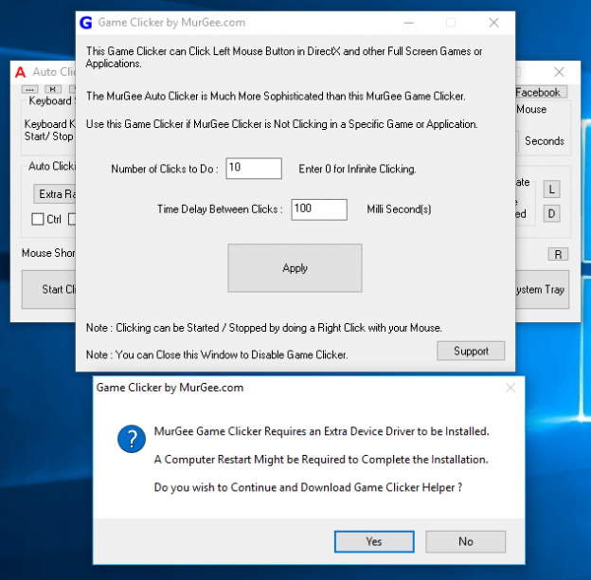Click 'Time Delay Between Clicks :' label

point(220,209)
